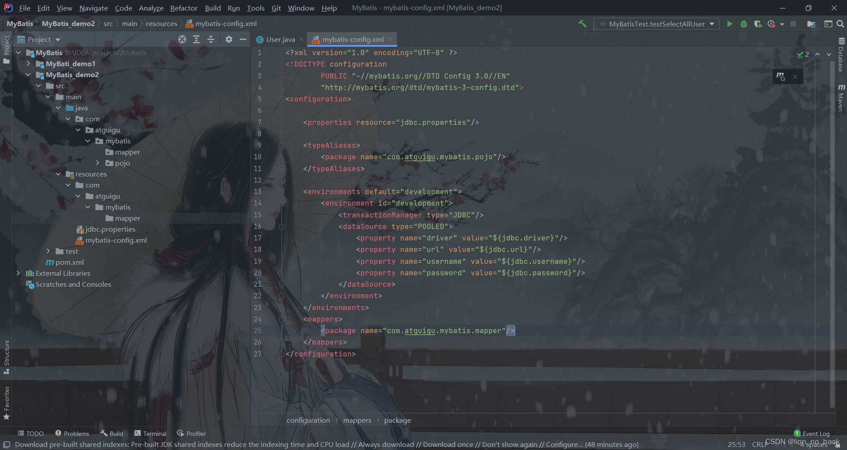Screen dimensions: 847x450
Task: Open Project view mode dropdown
Action: (x=39, y=39)
